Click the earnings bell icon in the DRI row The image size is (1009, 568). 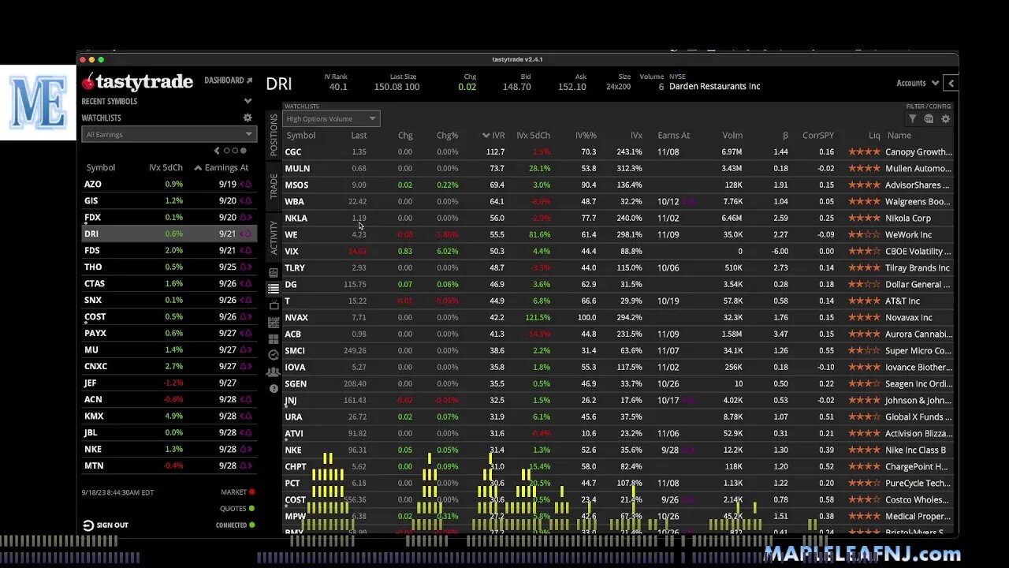point(246,234)
